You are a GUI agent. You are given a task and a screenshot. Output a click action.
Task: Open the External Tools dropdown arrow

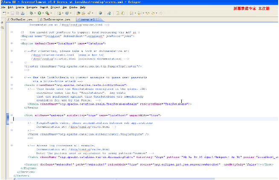click(51, 13)
